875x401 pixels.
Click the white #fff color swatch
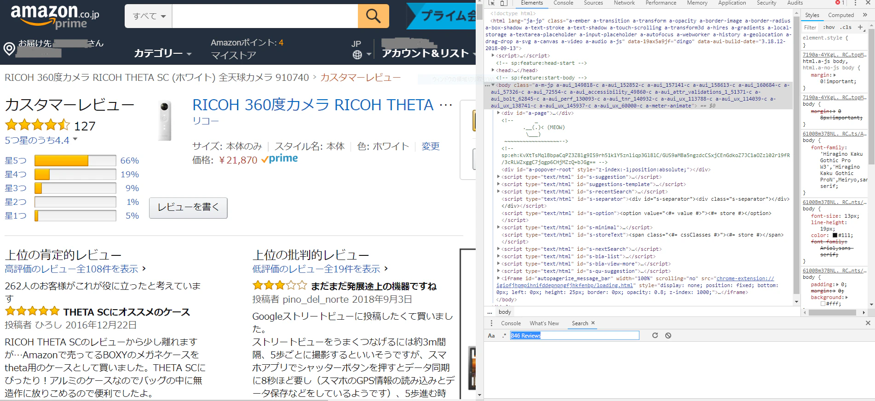[x=823, y=304]
